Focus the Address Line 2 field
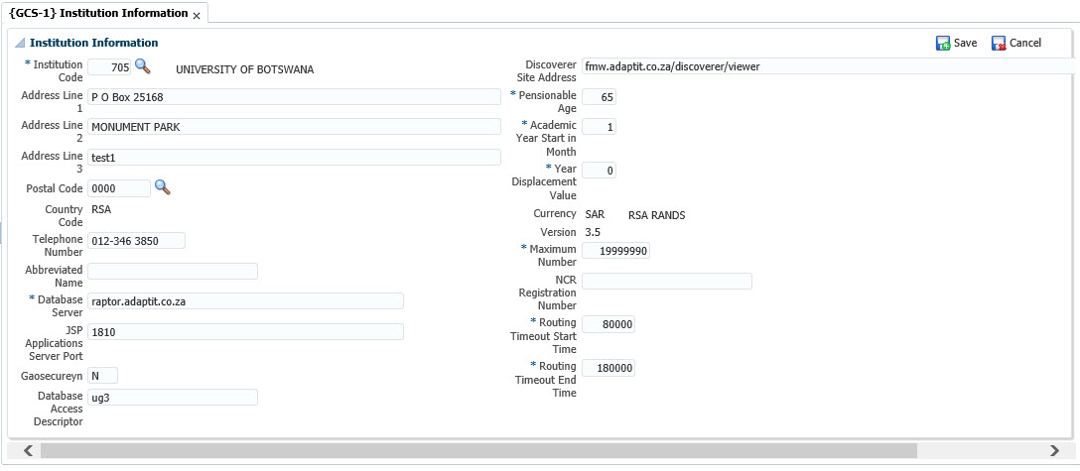This screenshot has width=1080, height=471. point(294,127)
